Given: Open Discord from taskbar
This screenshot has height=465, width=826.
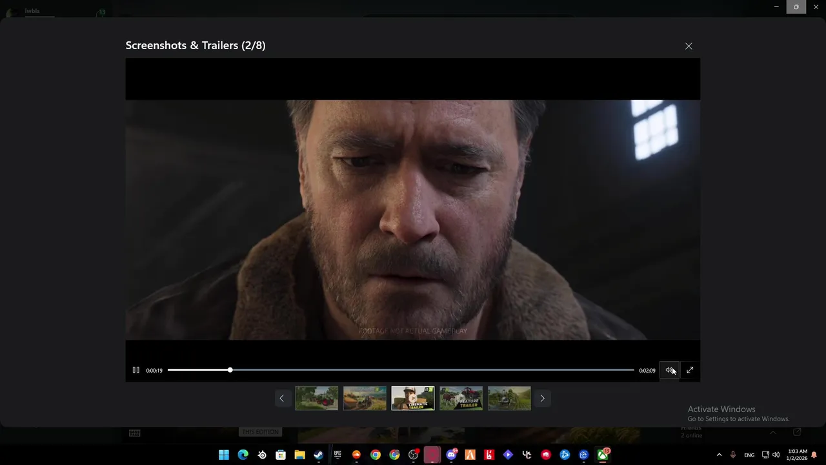Looking at the screenshot, I should (x=451, y=455).
